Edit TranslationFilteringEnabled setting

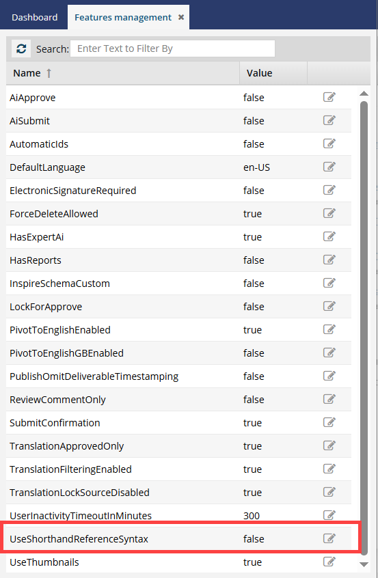pos(329,469)
